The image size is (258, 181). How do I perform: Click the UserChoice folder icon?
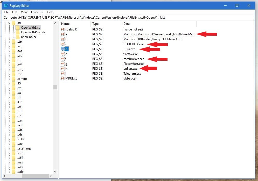tap(18, 37)
